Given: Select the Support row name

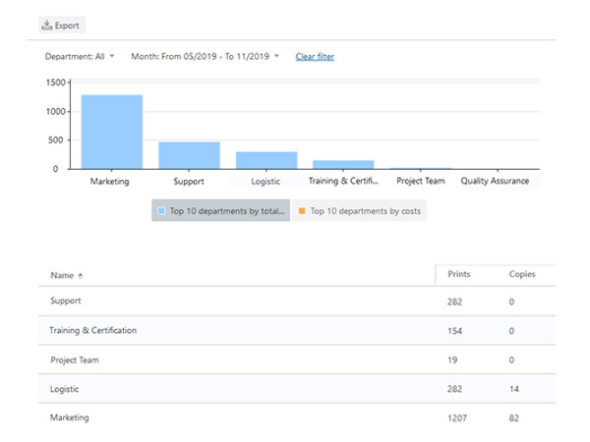Looking at the screenshot, I should pyautogui.click(x=66, y=301).
